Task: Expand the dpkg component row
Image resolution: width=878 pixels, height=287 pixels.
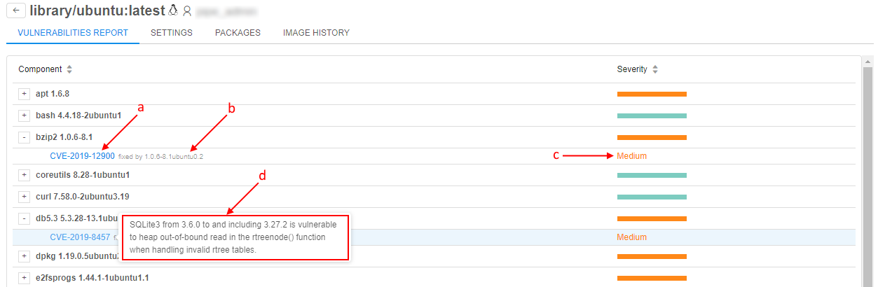Action: (x=24, y=256)
